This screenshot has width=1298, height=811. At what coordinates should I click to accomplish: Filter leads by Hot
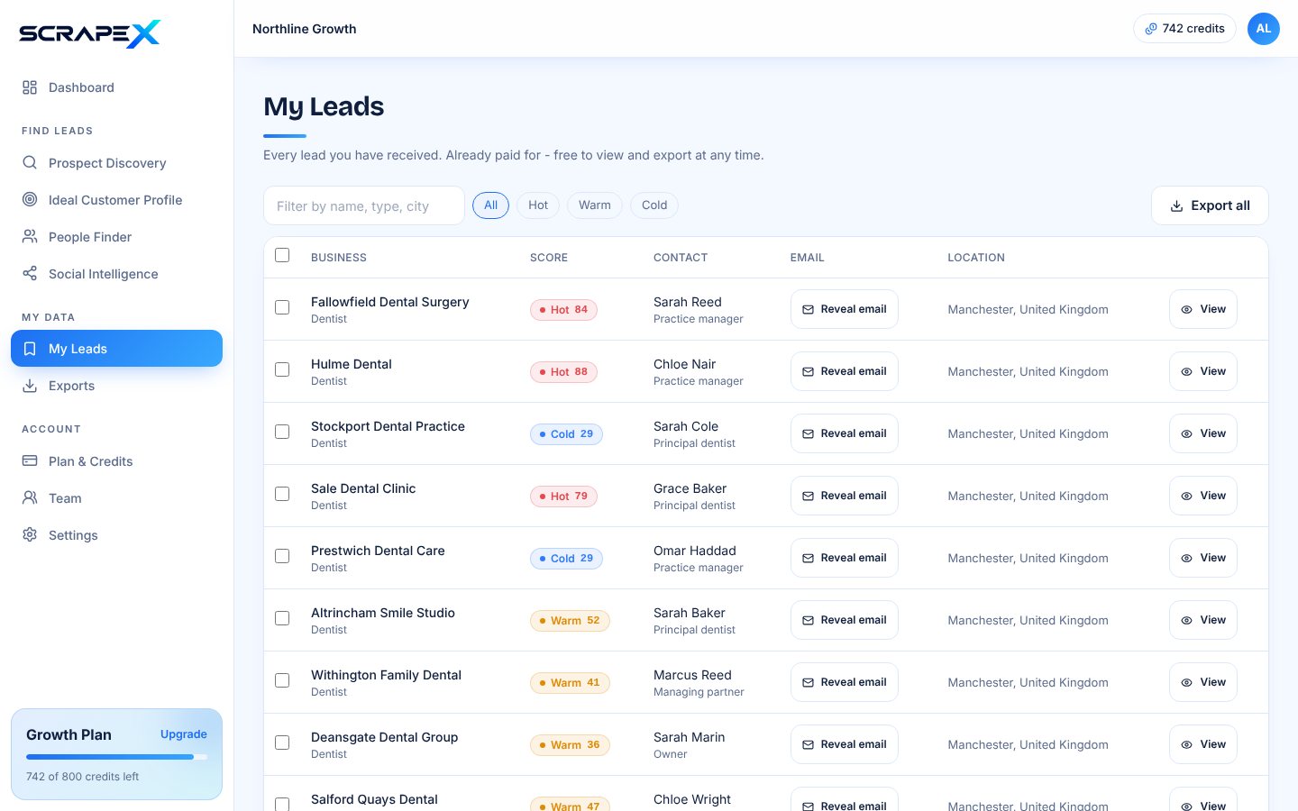(x=538, y=205)
